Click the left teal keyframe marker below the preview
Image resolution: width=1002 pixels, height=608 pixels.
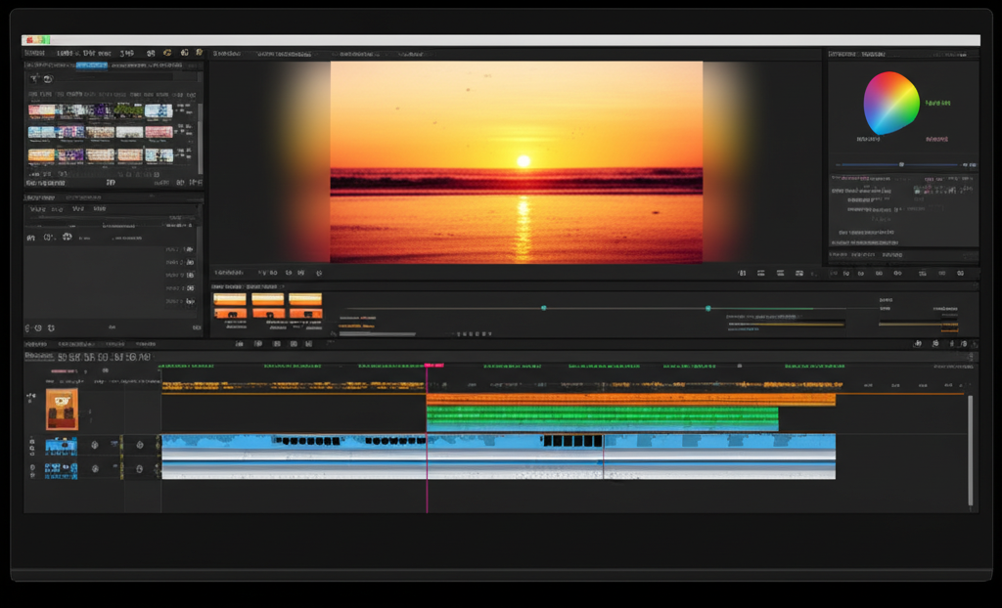pos(544,308)
